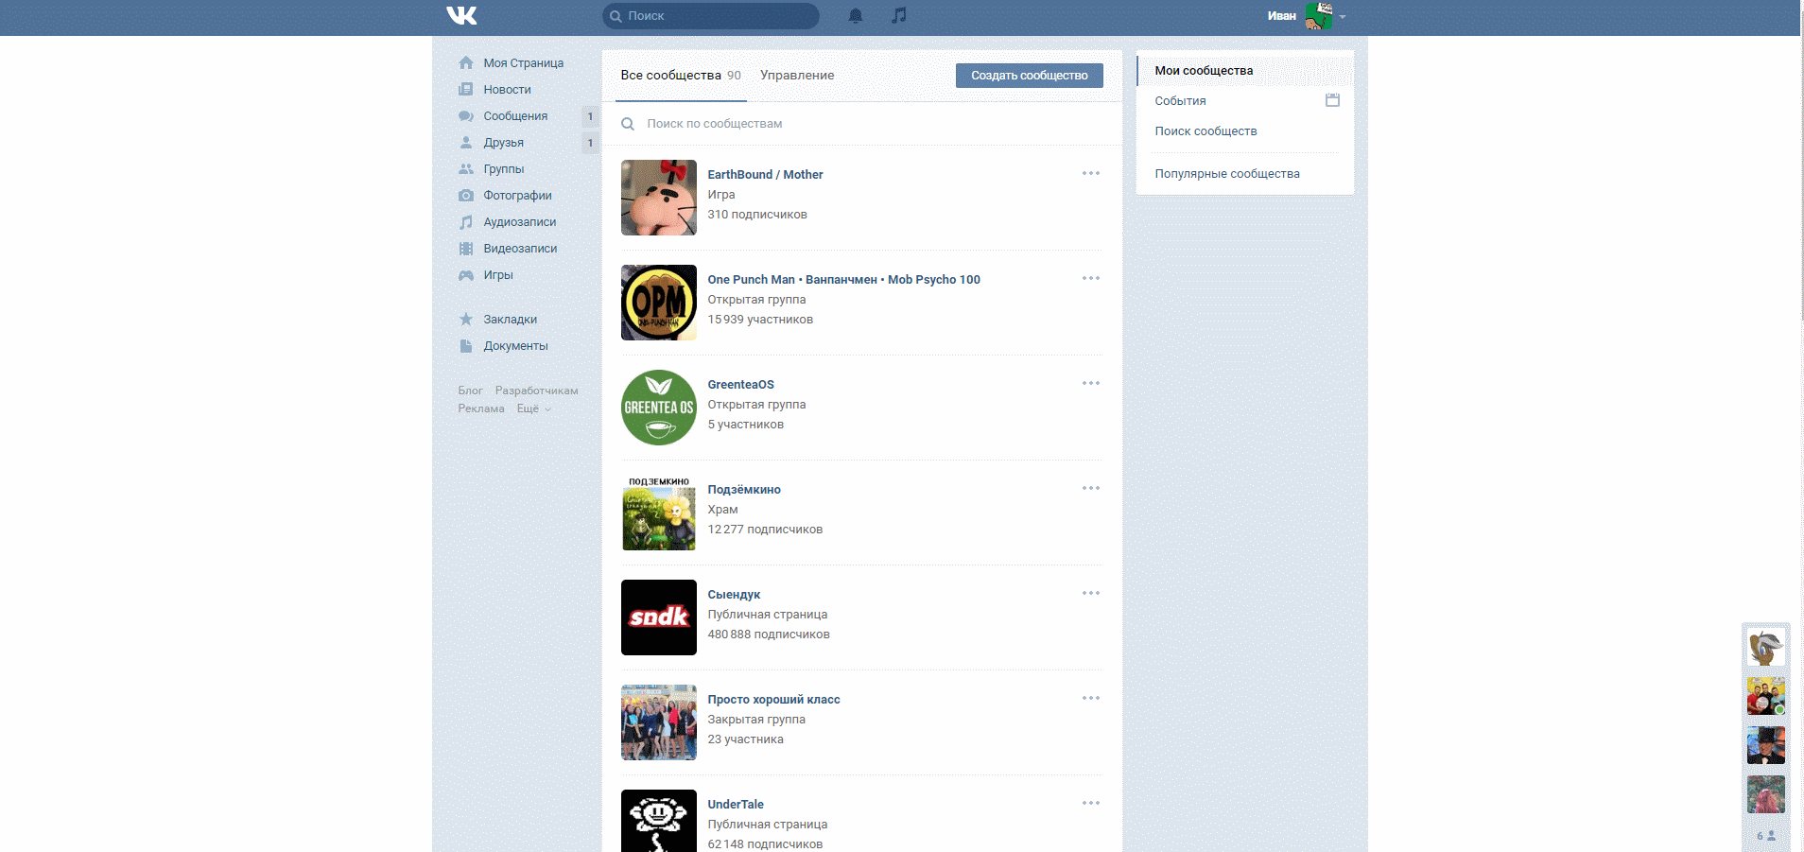
Task: Open options dots for One Punch Man group
Action: (1091, 278)
